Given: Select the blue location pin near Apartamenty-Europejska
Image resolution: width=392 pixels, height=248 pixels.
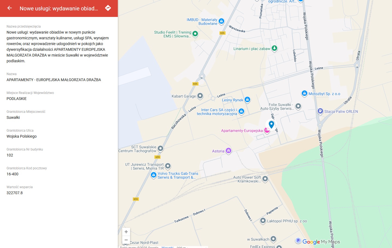Looking at the screenshot, I should click(x=271, y=125).
